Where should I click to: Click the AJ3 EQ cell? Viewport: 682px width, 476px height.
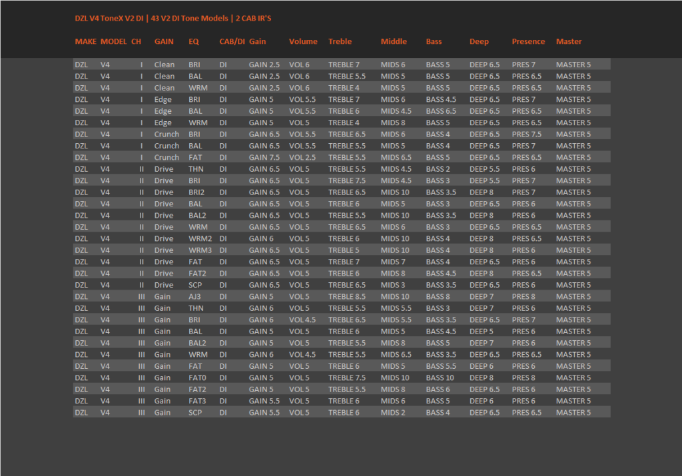click(195, 296)
